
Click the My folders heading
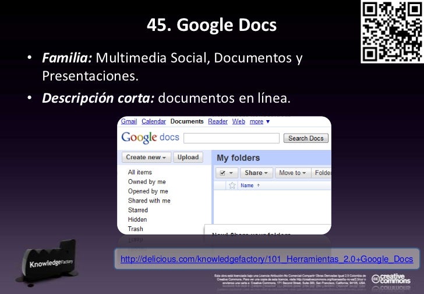(238, 158)
